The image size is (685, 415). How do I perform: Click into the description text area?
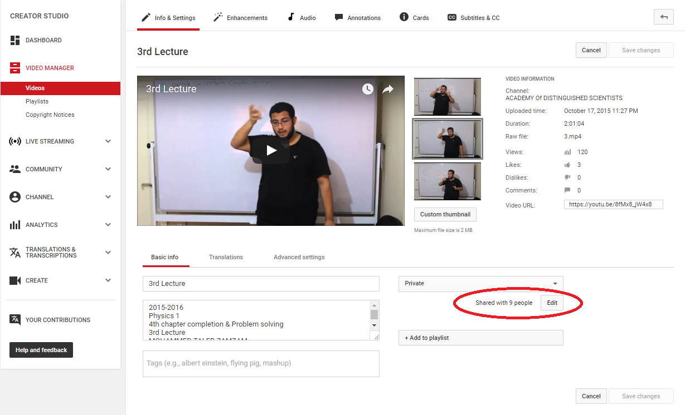point(256,320)
